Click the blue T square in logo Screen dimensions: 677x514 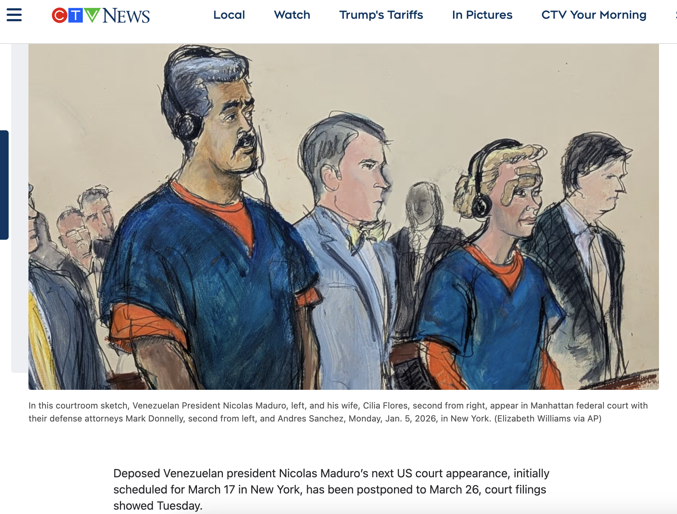[x=76, y=15]
